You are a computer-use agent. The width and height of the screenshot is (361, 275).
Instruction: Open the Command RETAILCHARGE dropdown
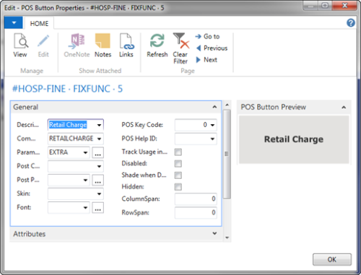click(x=99, y=139)
